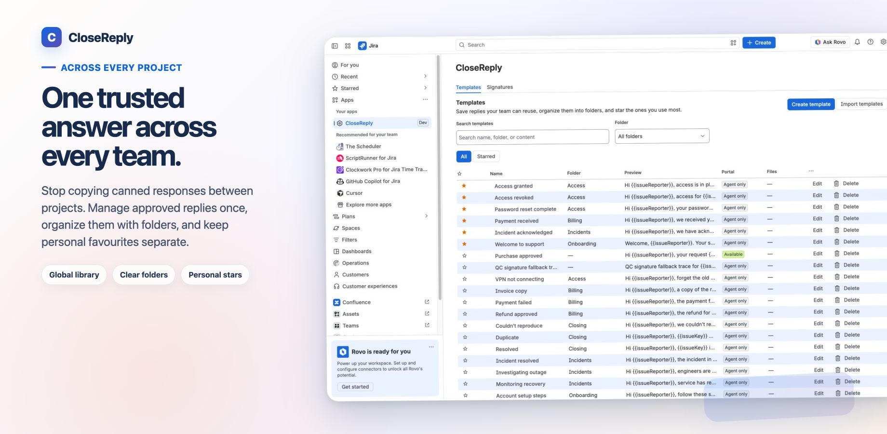Click Get started in Rovo card
Viewport: 887px width, 434px height.
point(355,387)
